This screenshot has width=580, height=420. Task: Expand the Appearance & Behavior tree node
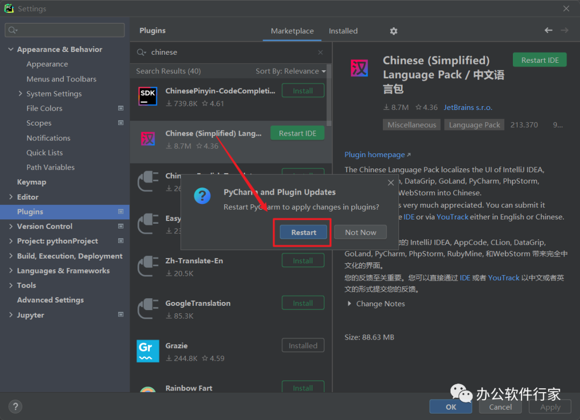click(11, 49)
